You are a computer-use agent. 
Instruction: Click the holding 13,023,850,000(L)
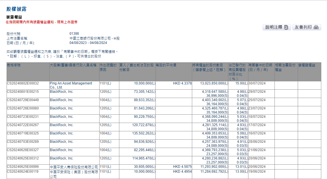[x=214, y=83]
